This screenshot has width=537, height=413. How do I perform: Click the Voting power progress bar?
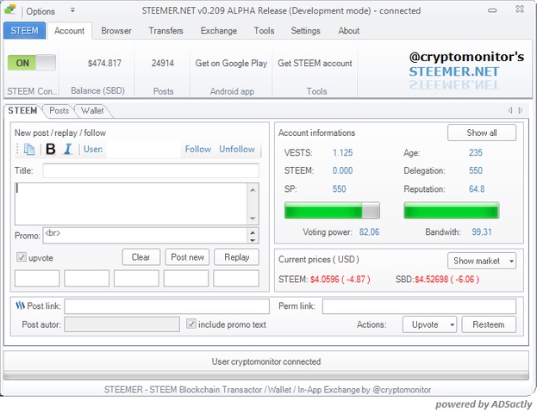[x=331, y=212]
